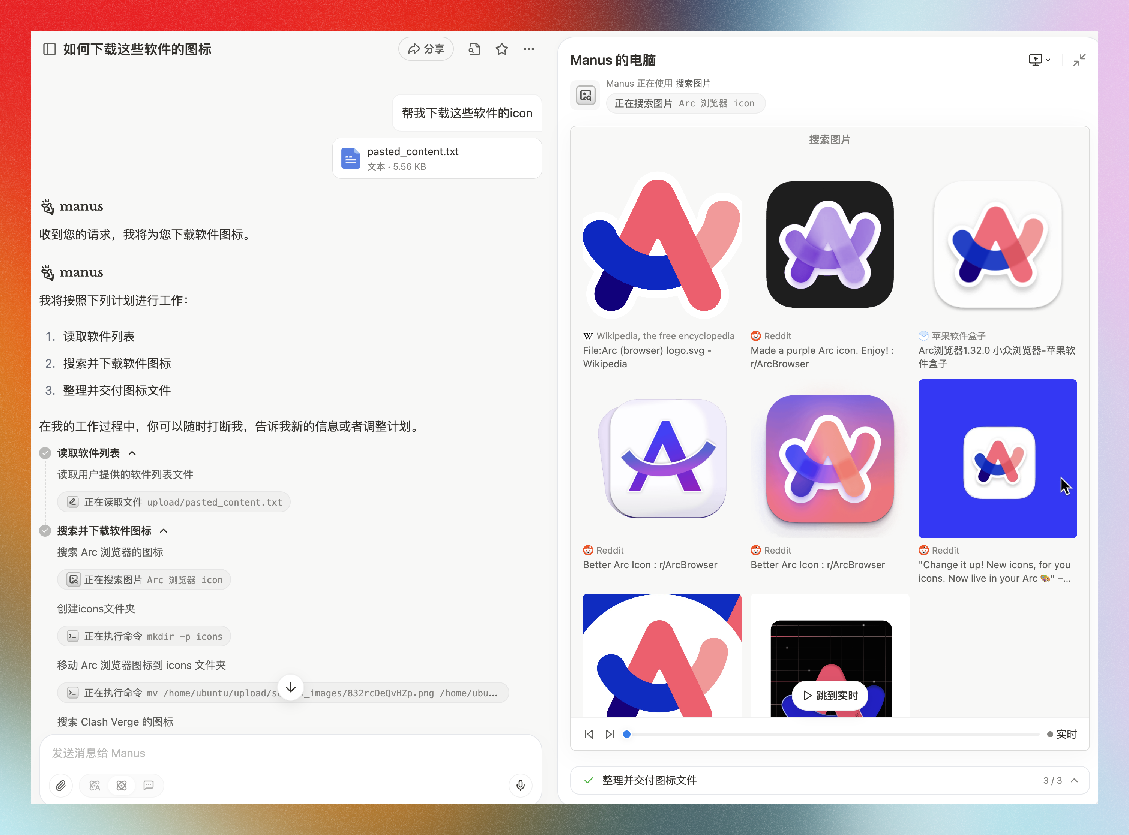Screen dimensions: 1129x835
Task: Open the purple Arc icon on black thumbnail
Action: pos(830,245)
